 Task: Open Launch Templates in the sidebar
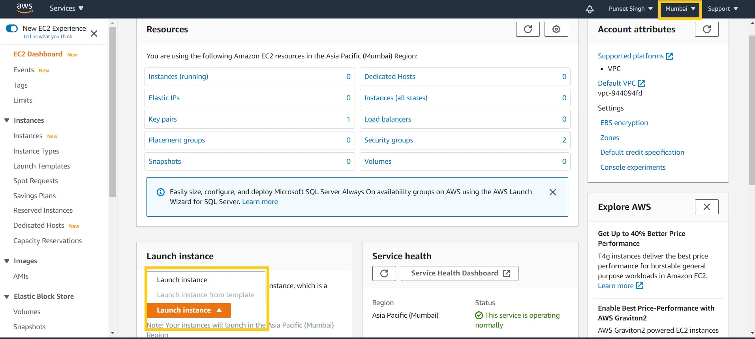pyautogui.click(x=41, y=166)
